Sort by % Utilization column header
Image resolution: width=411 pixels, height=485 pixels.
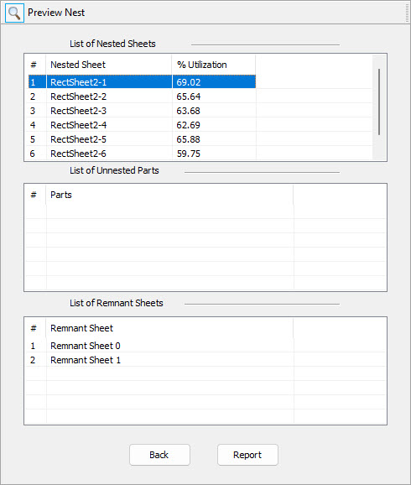[214, 65]
